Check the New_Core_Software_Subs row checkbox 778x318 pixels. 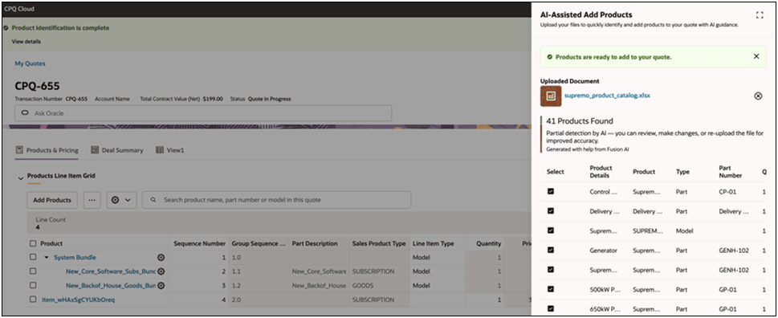click(33, 271)
